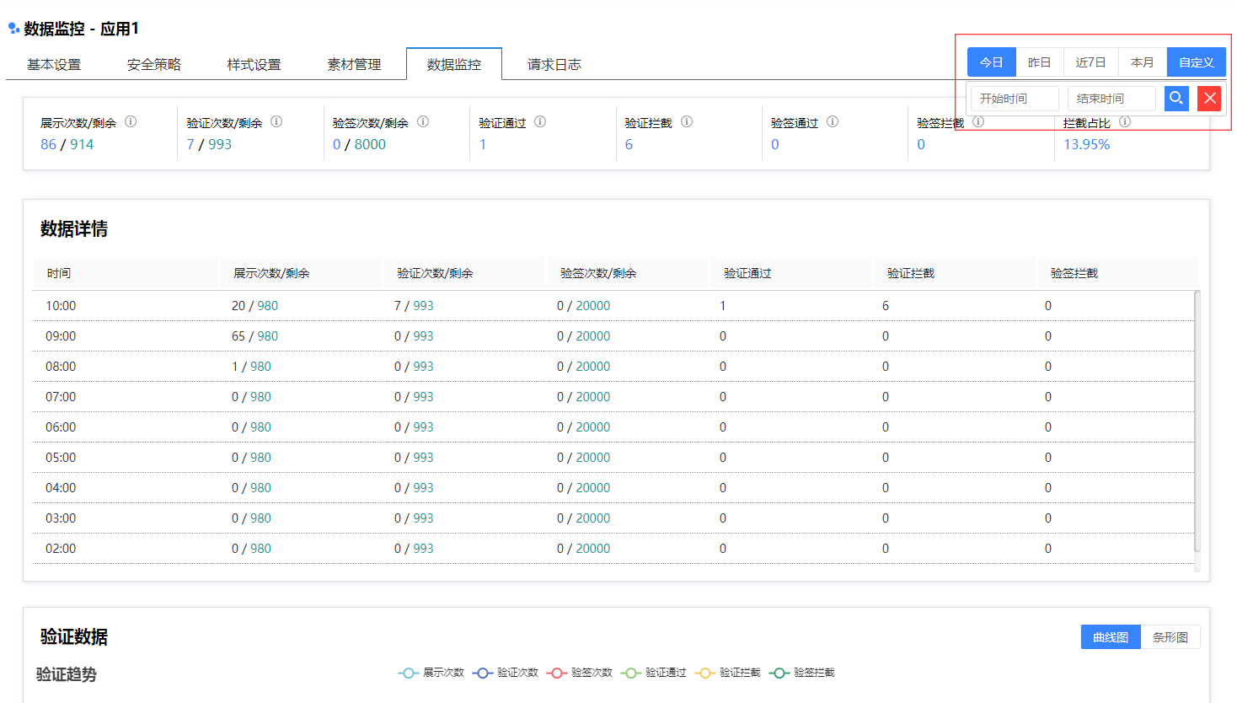Toggle 验证通过 legend series
The image size is (1237, 703).
click(x=654, y=673)
